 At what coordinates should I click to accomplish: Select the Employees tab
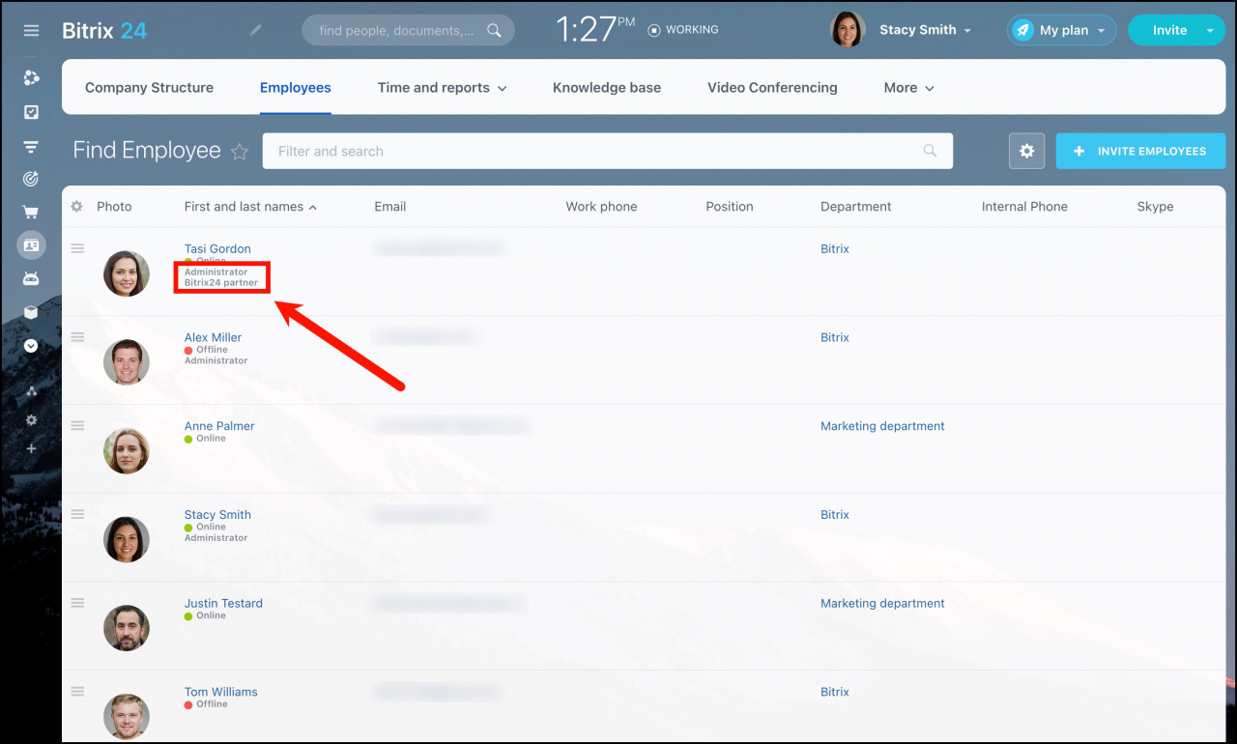[x=296, y=87]
